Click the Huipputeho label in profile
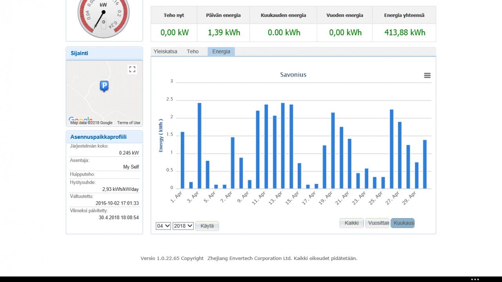Image resolution: width=502 pixels, height=282 pixels. (x=82, y=174)
